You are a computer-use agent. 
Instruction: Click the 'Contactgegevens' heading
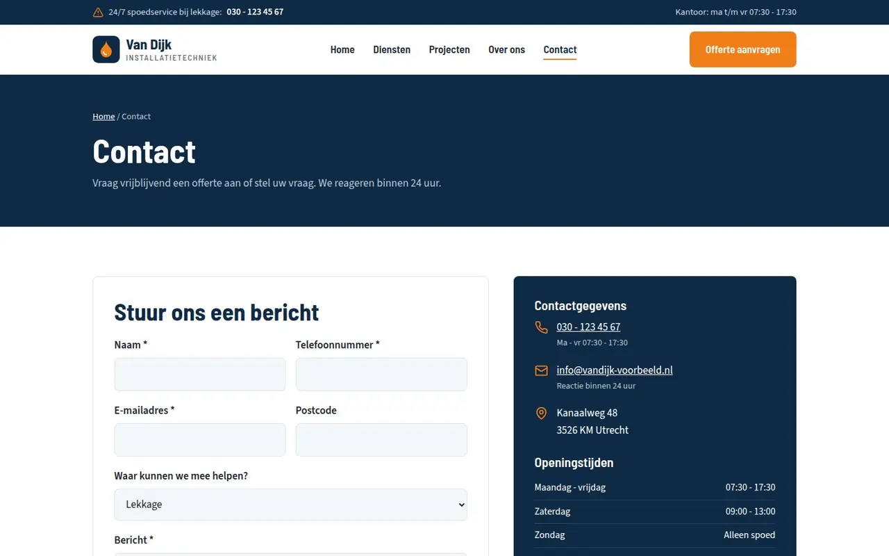tap(580, 306)
